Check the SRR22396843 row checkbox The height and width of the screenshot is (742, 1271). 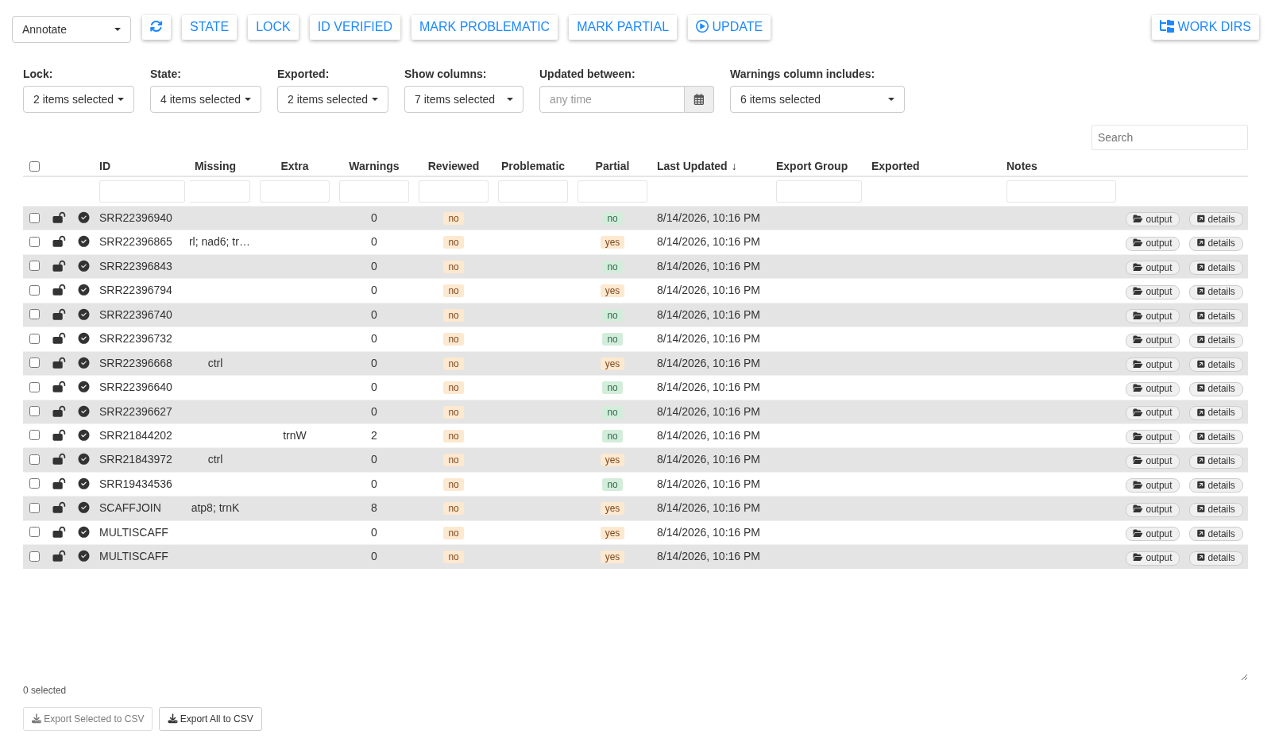tap(34, 266)
